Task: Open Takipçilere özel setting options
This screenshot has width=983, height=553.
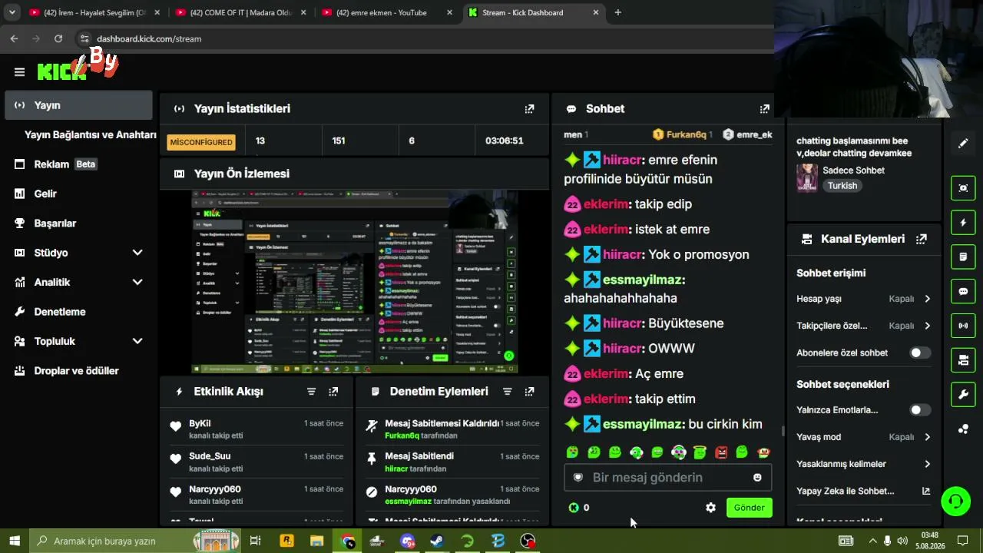Action: point(863,326)
